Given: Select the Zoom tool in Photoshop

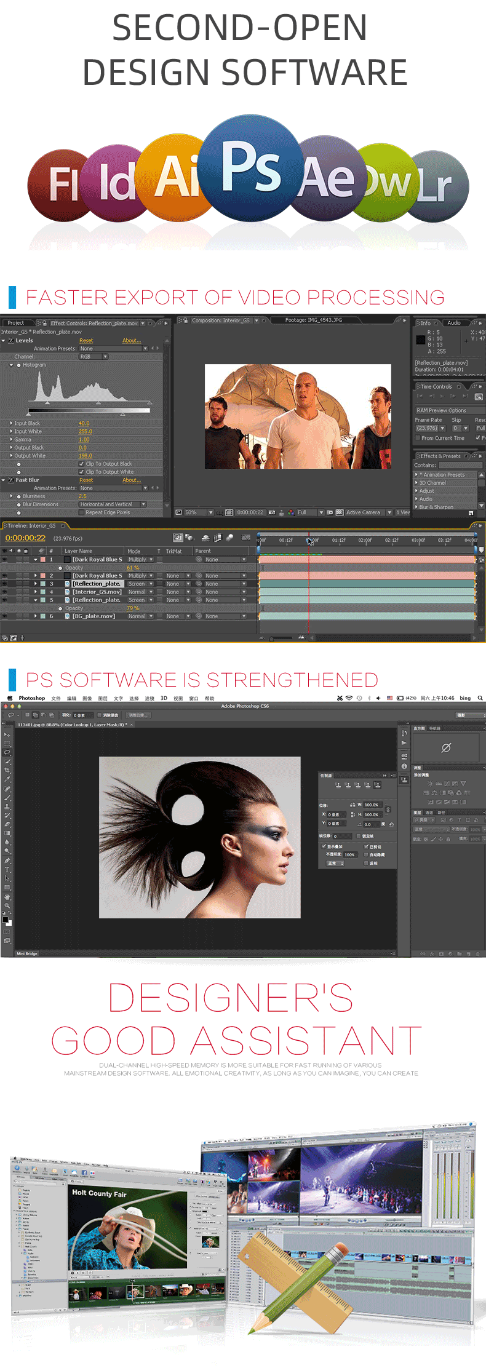Looking at the screenshot, I should click(x=7, y=905).
